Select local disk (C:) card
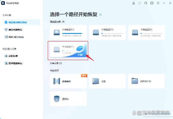 68,32
